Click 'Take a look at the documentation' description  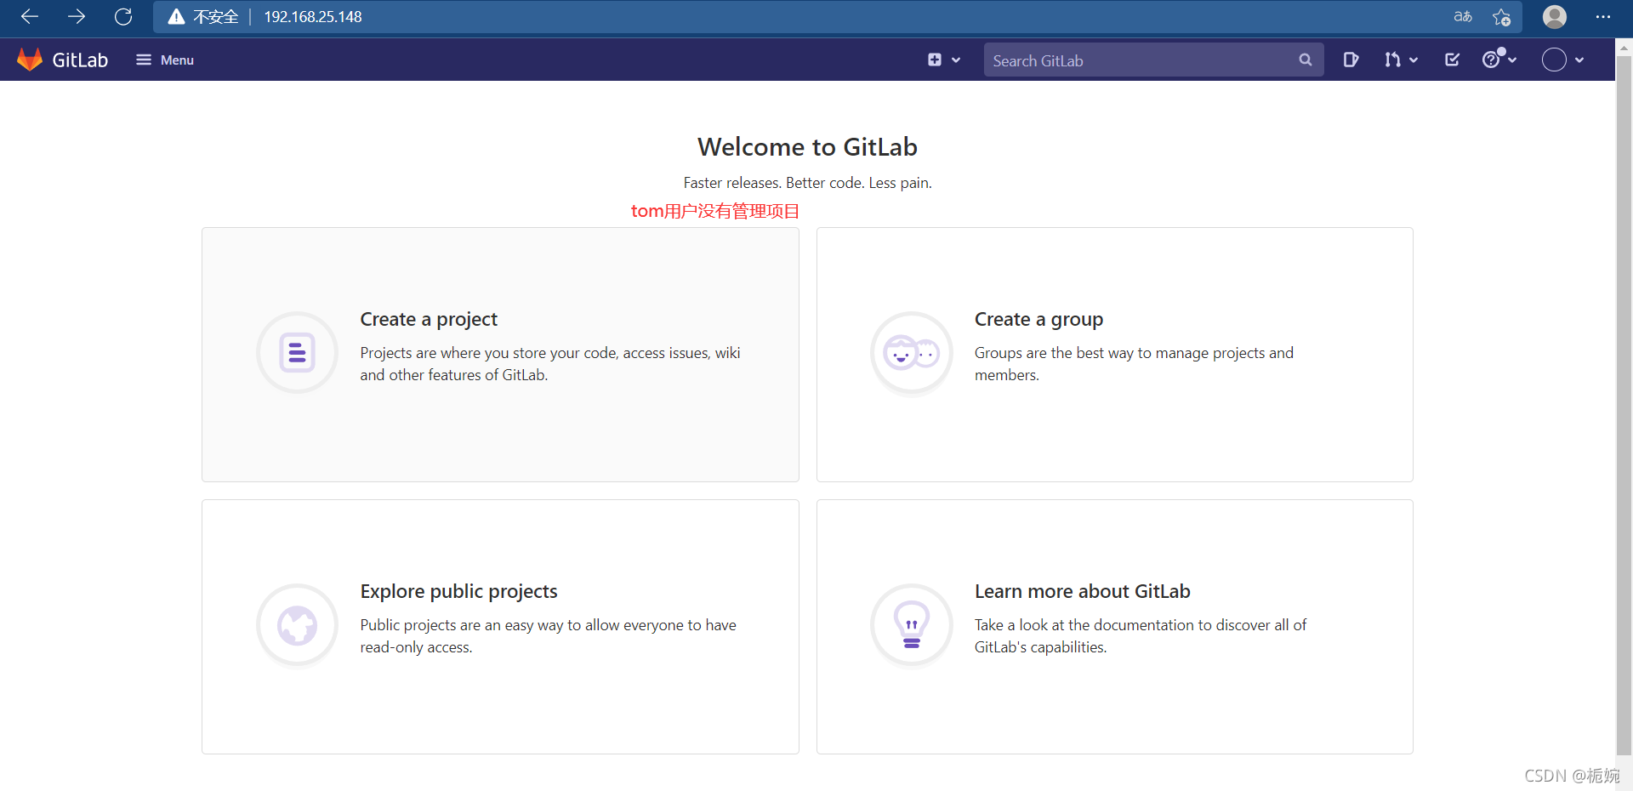pyautogui.click(x=1141, y=636)
